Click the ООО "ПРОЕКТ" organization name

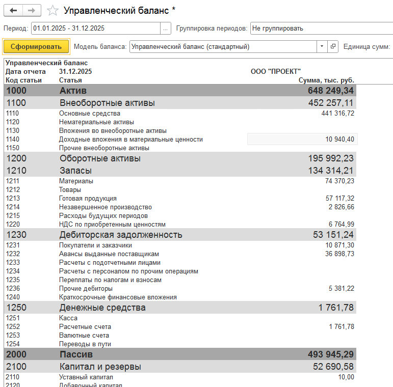[x=275, y=72]
